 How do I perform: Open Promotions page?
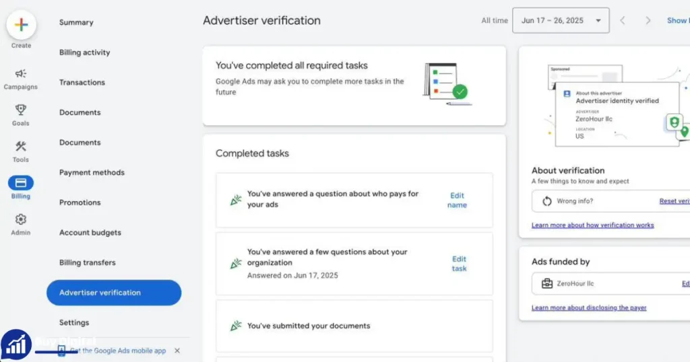pyautogui.click(x=80, y=203)
